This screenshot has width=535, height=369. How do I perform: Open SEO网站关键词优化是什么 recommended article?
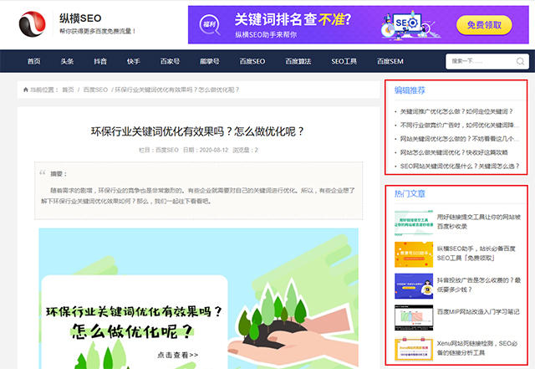coord(460,166)
